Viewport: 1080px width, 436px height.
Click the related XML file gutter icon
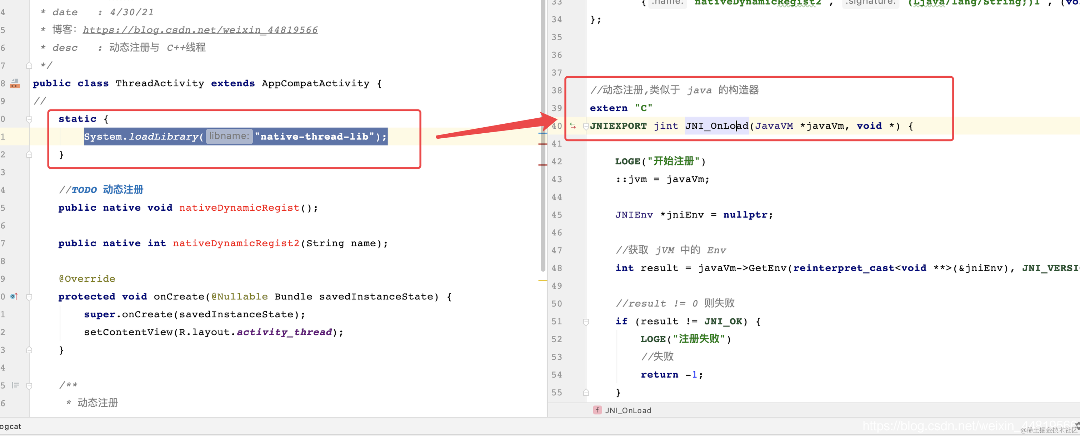15,83
